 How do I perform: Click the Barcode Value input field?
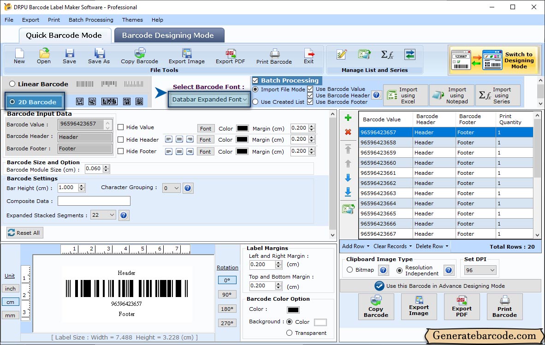85,124
